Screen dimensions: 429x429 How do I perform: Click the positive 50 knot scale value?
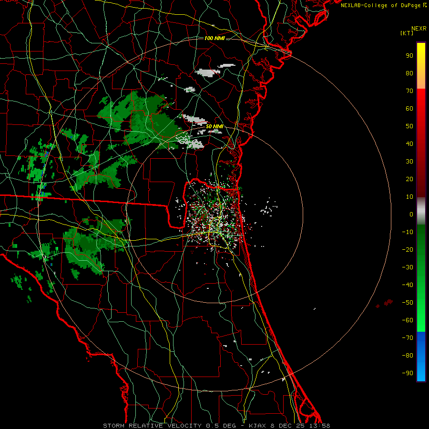tap(409, 126)
